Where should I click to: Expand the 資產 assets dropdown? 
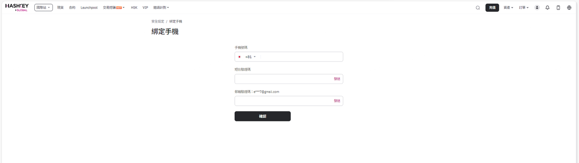point(508,8)
